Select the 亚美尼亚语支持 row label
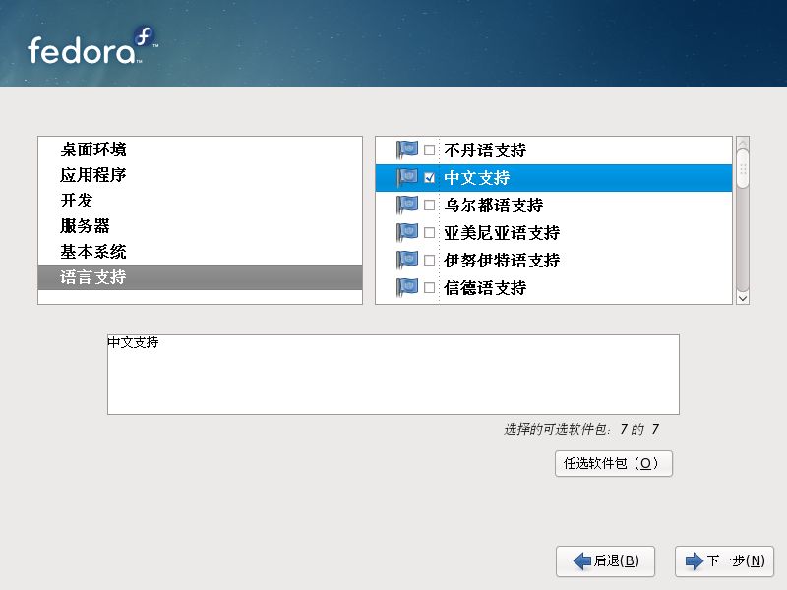 tap(502, 233)
